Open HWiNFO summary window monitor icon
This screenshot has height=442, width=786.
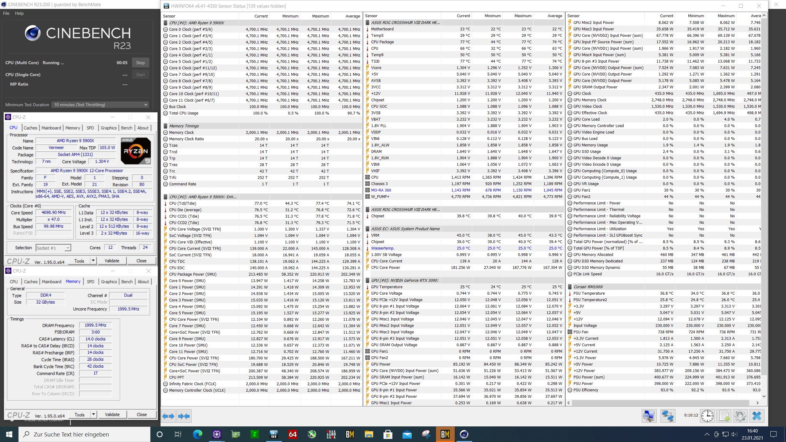[649, 416]
